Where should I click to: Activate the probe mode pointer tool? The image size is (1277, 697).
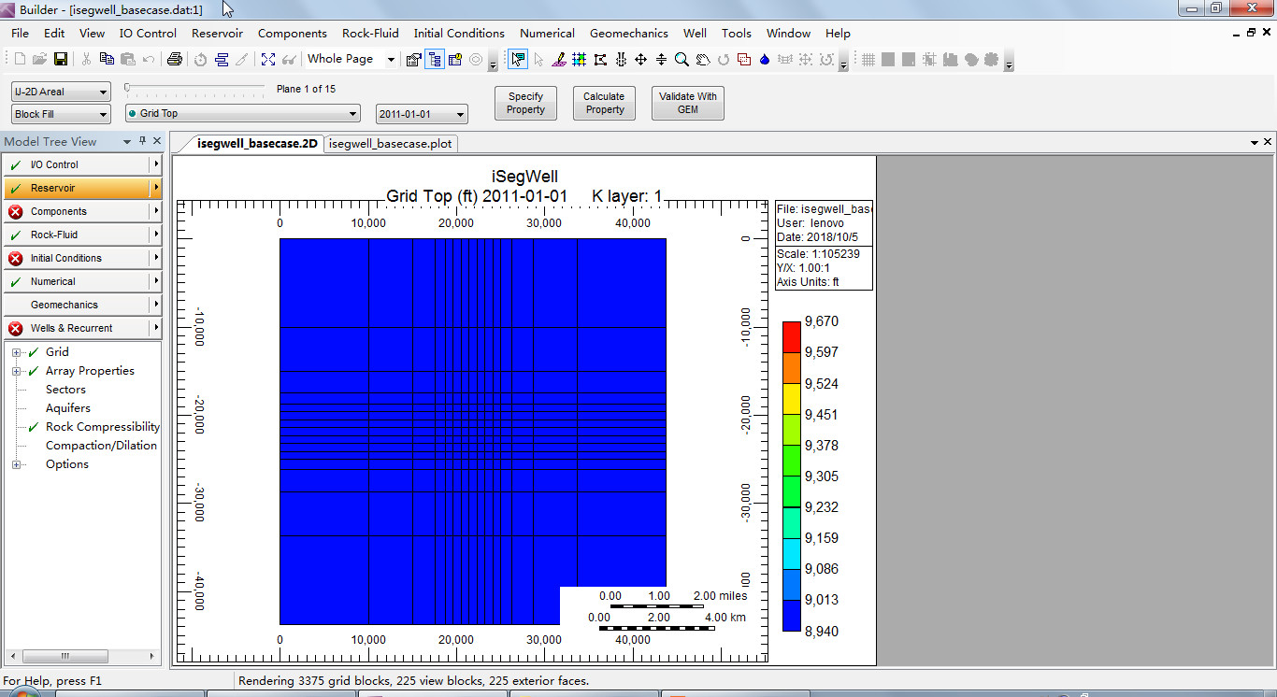[518, 60]
